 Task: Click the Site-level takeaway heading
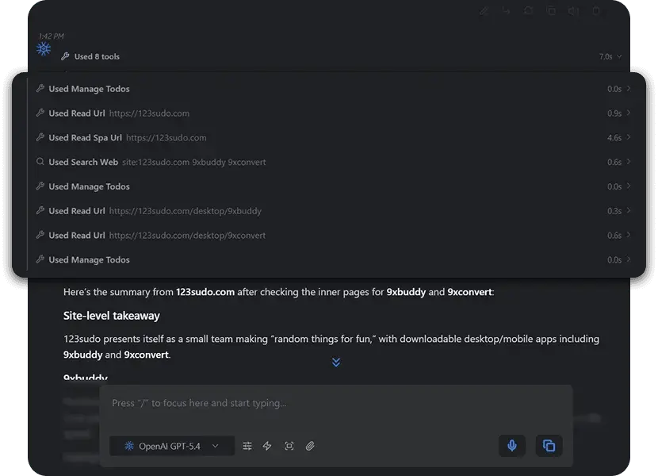112,316
